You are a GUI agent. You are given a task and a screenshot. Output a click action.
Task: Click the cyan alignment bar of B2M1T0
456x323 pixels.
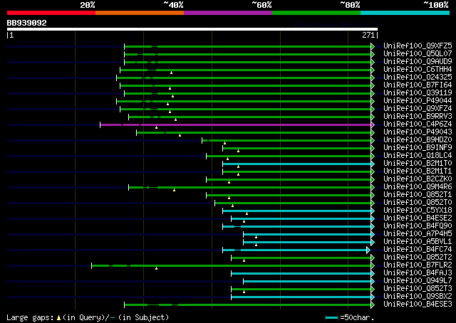point(297,164)
